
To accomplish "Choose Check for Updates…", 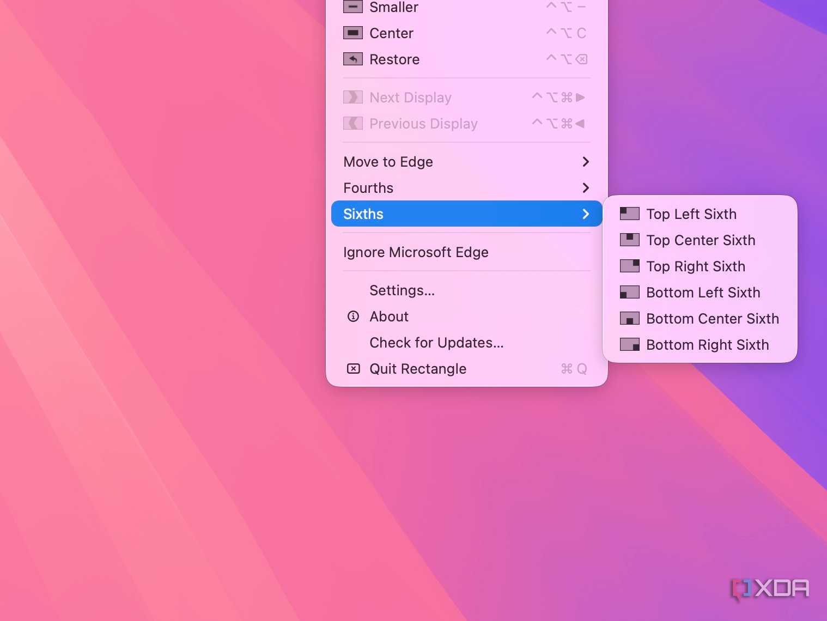I will pos(466,343).
